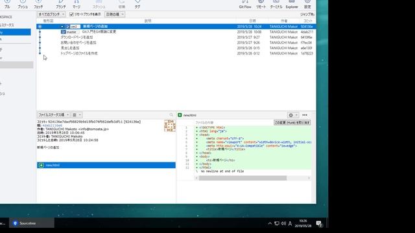Select new.html in the changed files list
This screenshot has width=415, height=233.
click(x=106, y=165)
